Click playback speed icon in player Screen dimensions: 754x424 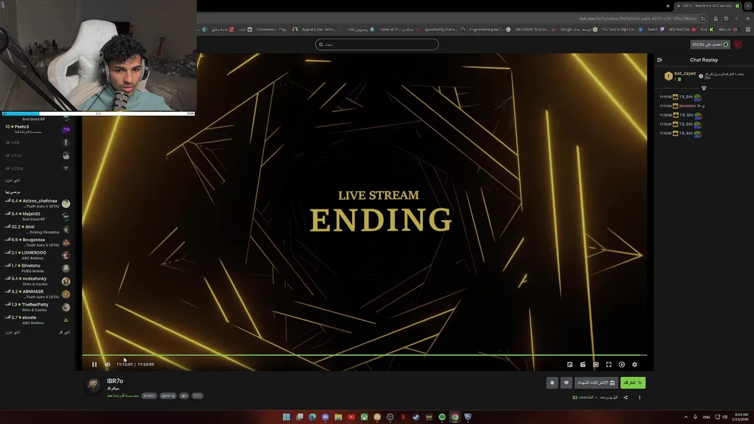[x=621, y=365]
